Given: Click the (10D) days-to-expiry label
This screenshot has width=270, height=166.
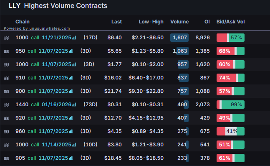Looking at the screenshot, I should point(91,144).
